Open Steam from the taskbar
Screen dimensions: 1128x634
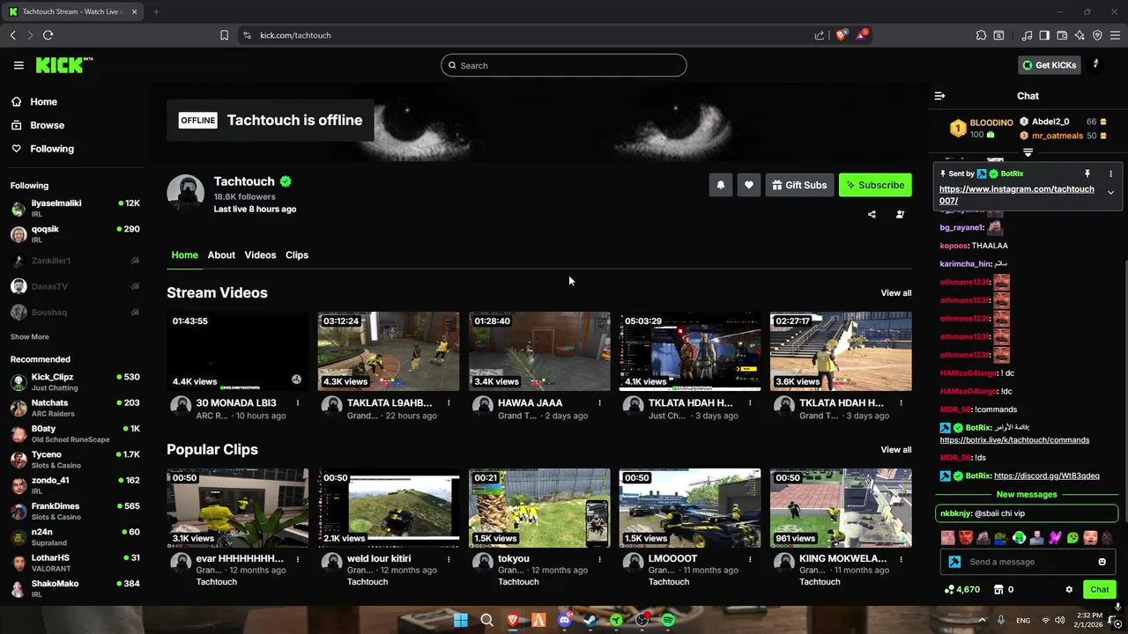pyautogui.click(x=590, y=620)
